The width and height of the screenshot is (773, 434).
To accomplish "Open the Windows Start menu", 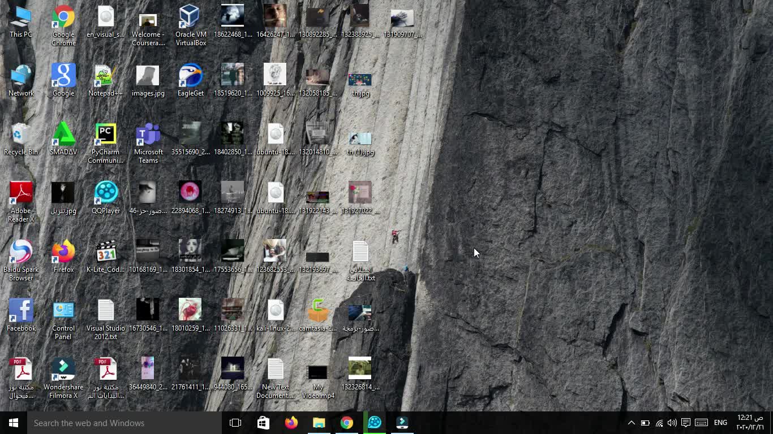I will click(x=14, y=423).
